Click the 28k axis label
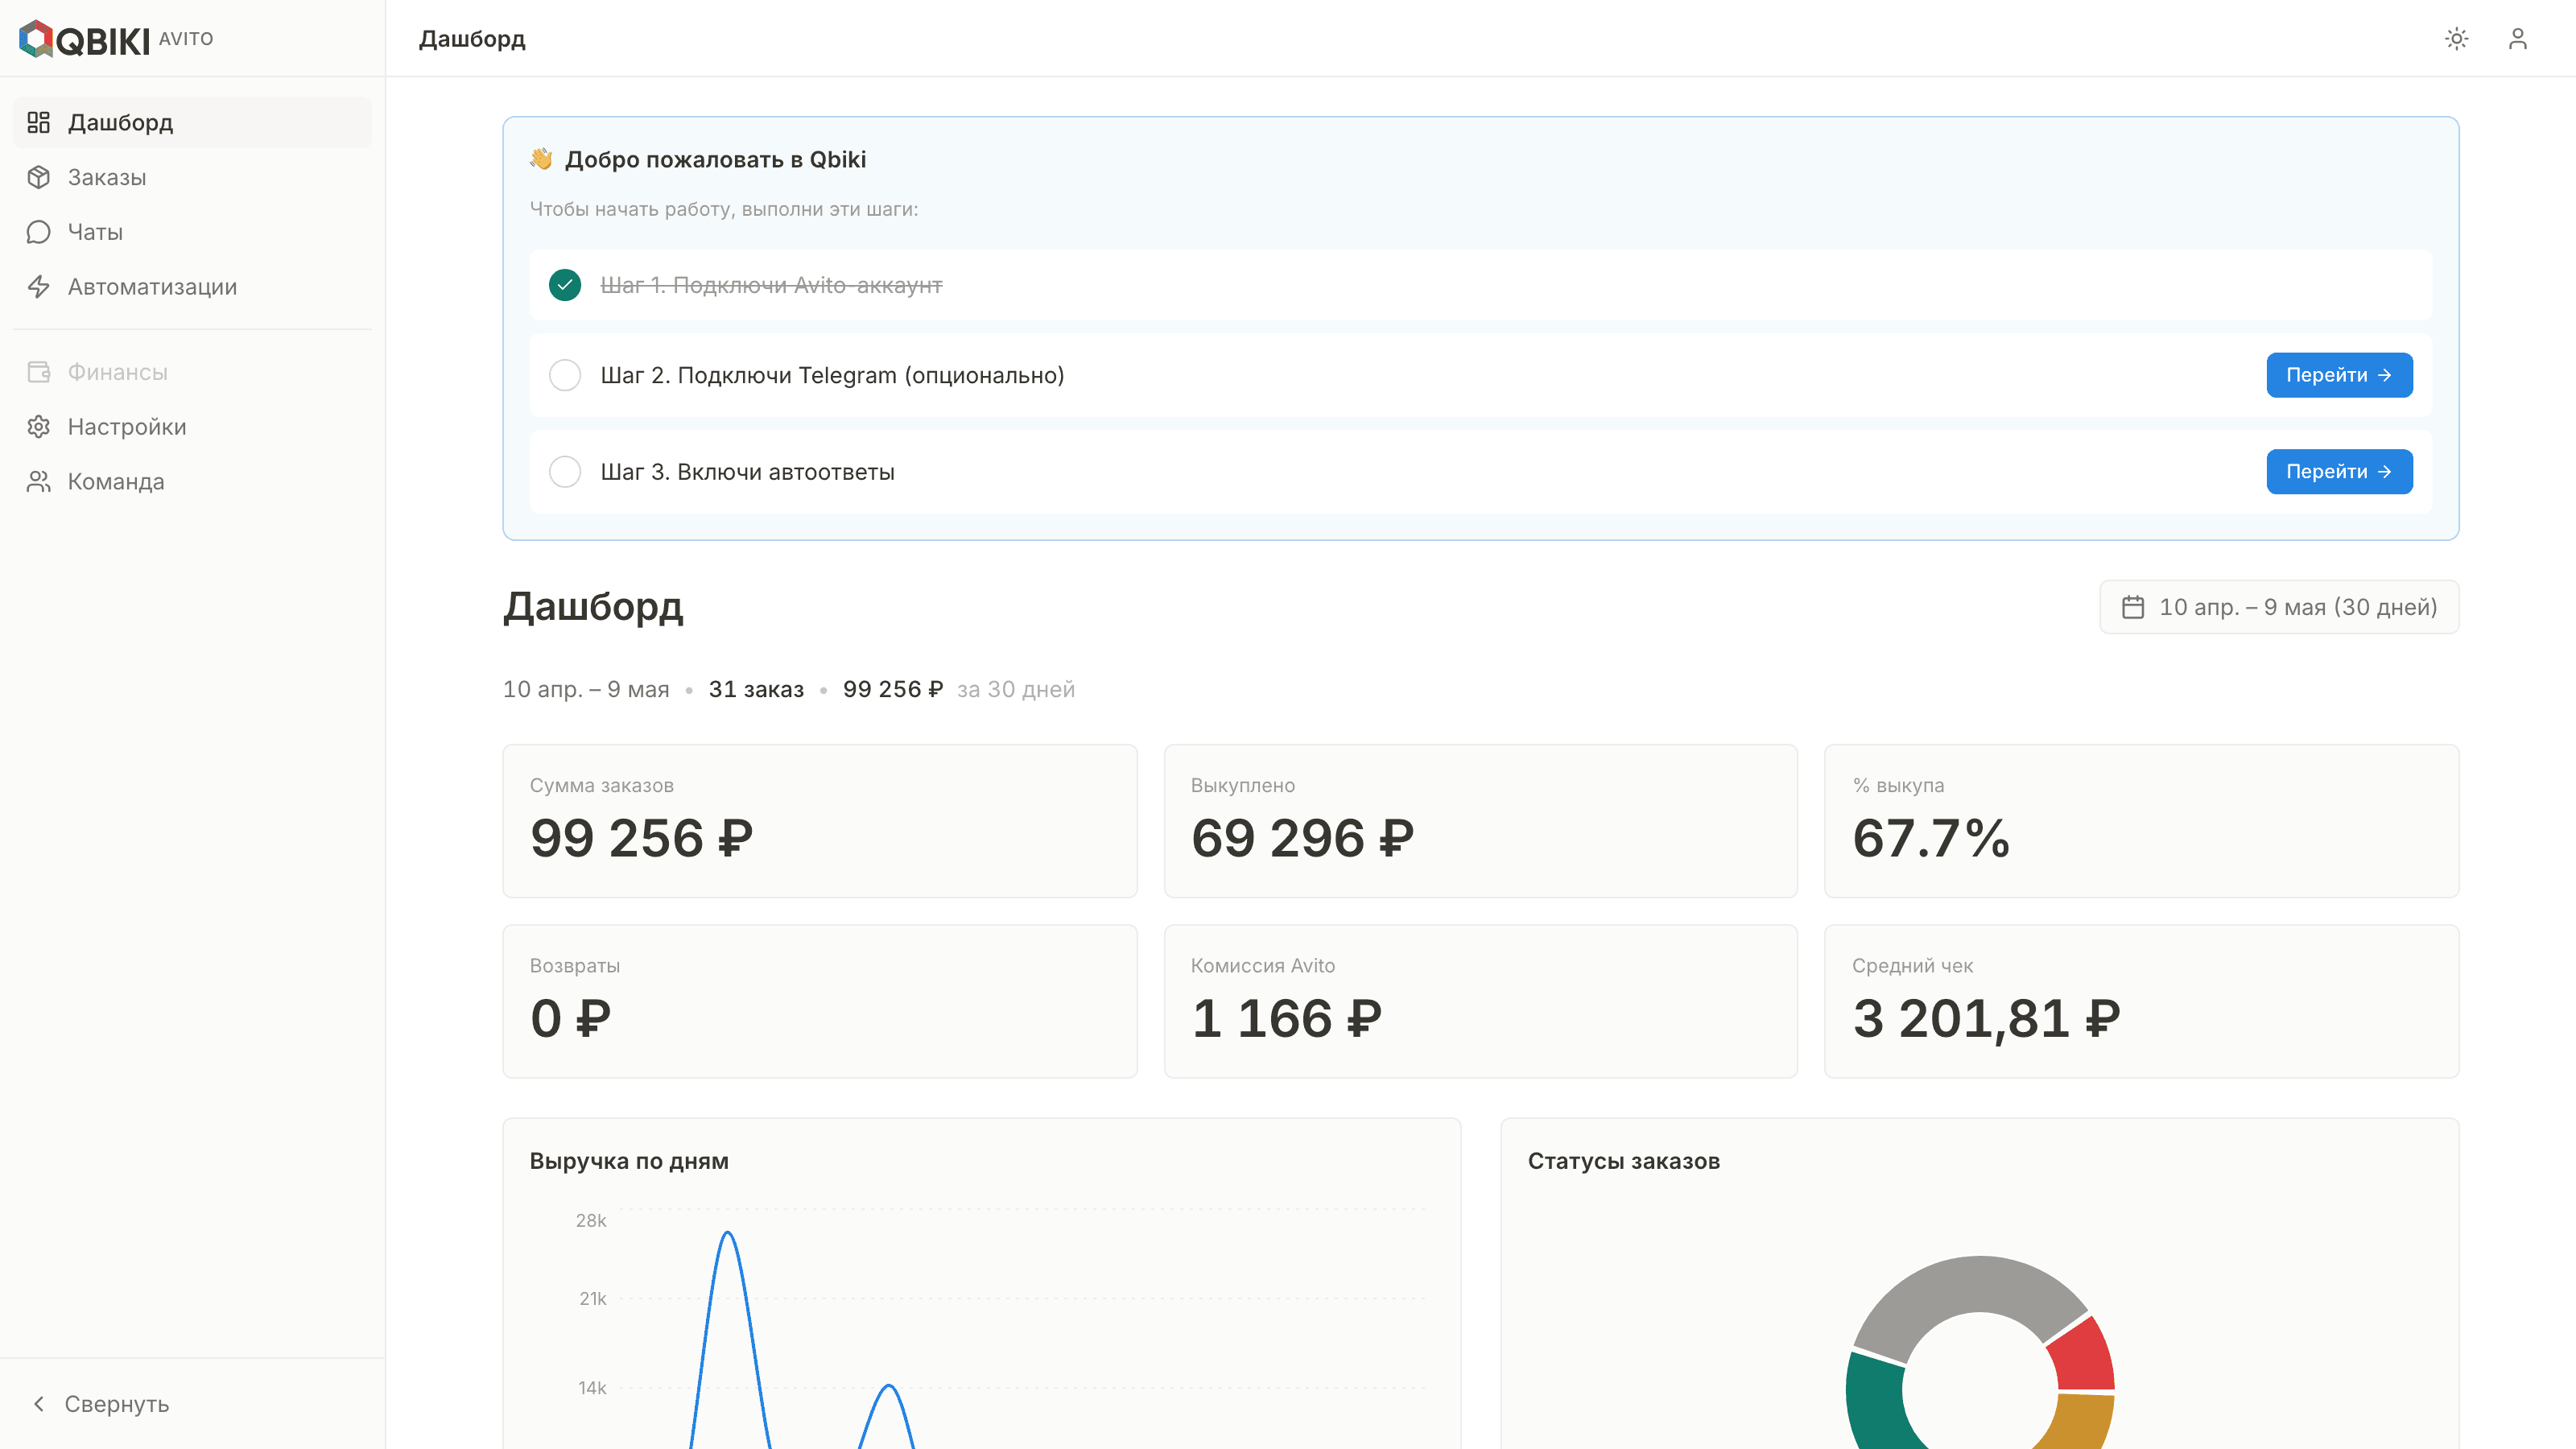 point(591,1220)
